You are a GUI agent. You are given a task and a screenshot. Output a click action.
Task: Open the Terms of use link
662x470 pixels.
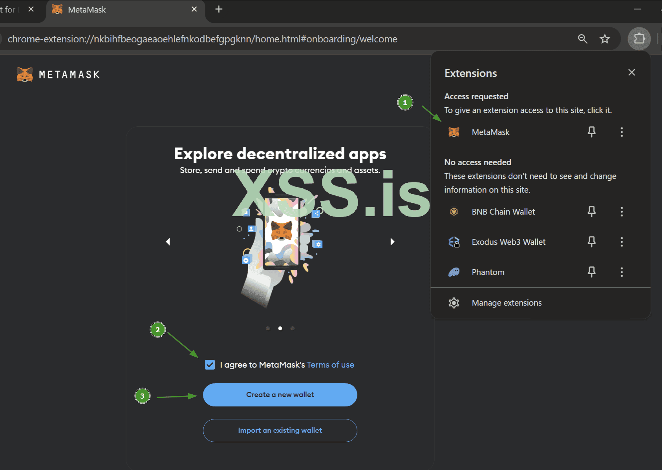(330, 365)
